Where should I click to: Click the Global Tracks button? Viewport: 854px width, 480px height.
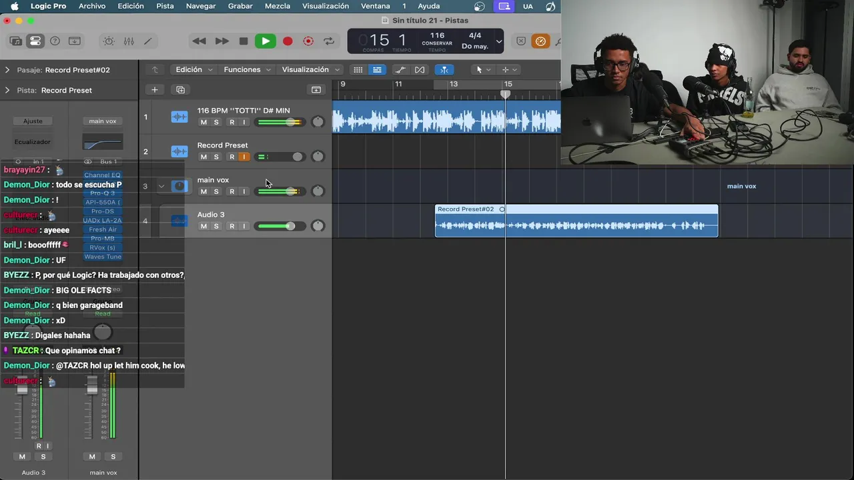click(316, 89)
